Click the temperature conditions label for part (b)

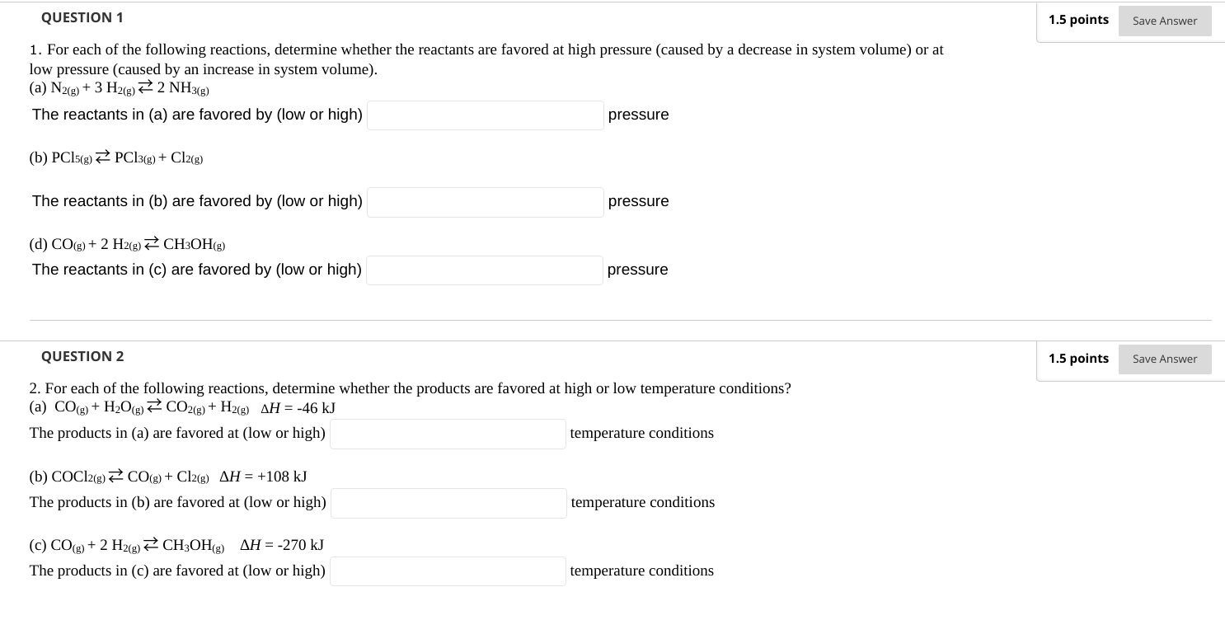pyautogui.click(x=643, y=502)
